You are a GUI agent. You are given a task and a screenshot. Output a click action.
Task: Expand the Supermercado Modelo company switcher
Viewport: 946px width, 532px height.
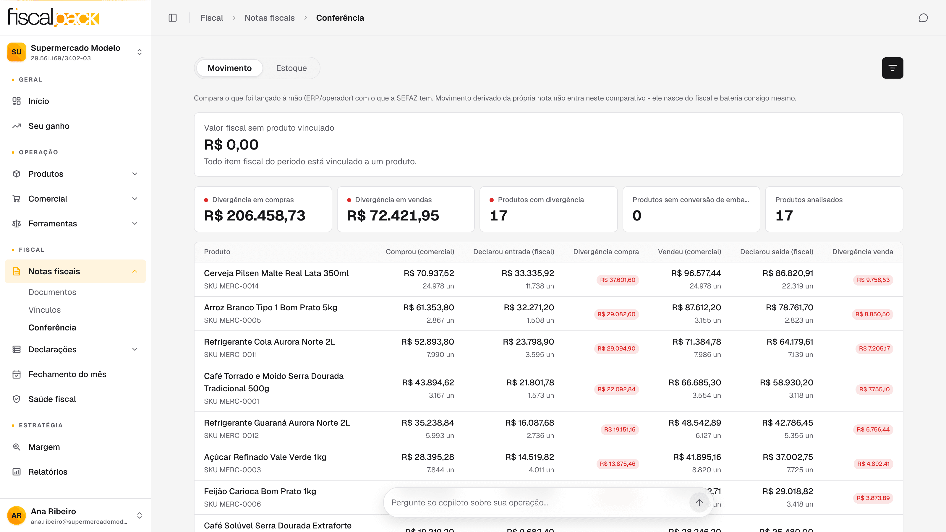140,52
